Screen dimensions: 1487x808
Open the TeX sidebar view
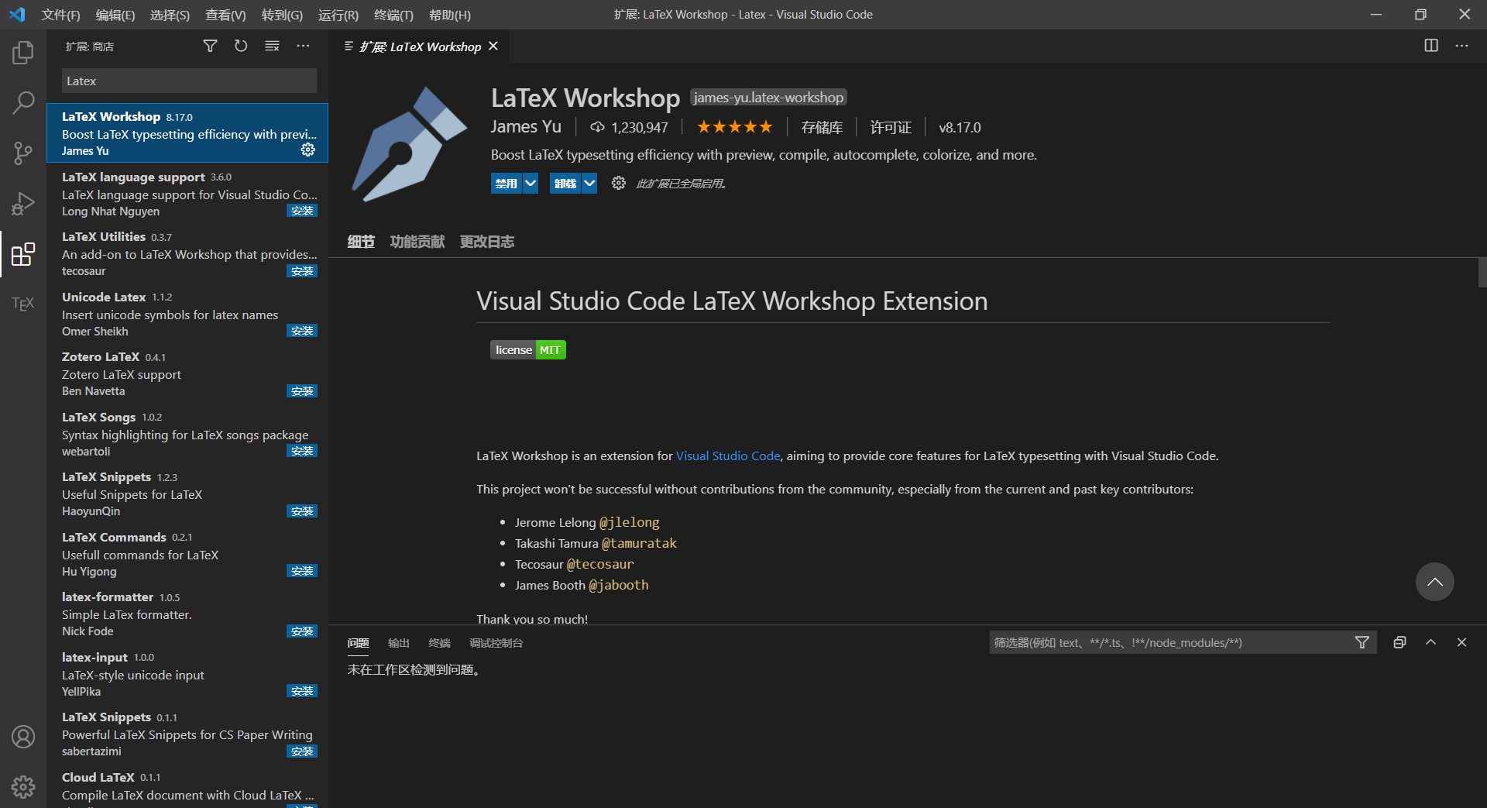[23, 304]
